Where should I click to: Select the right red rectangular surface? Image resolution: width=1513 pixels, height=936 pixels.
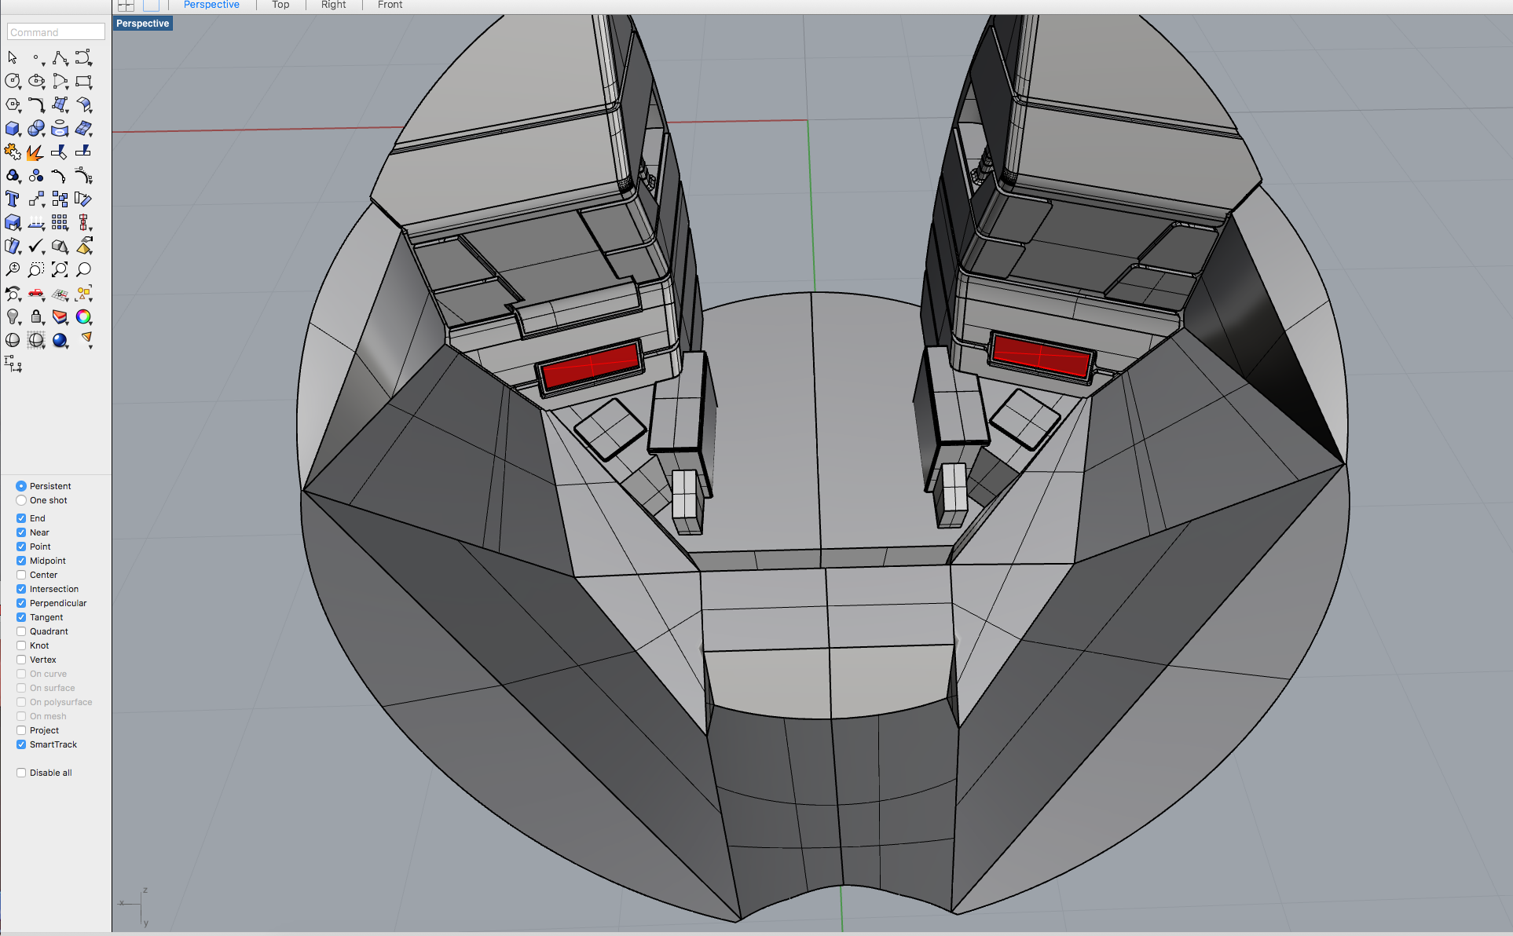pyautogui.click(x=1041, y=356)
